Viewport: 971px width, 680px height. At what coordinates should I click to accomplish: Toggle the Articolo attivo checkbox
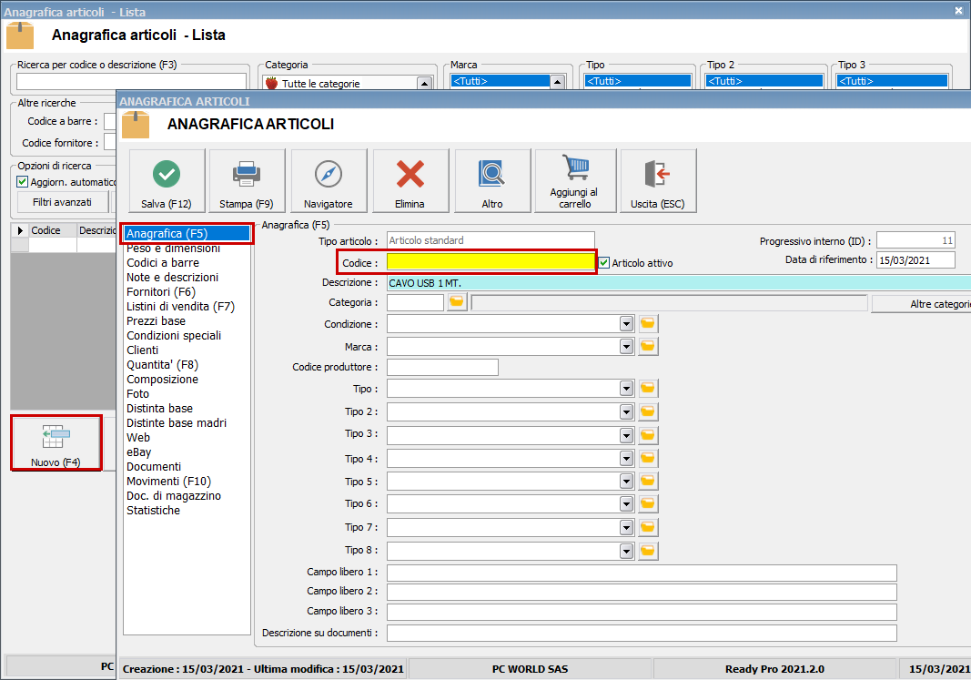coord(605,262)
